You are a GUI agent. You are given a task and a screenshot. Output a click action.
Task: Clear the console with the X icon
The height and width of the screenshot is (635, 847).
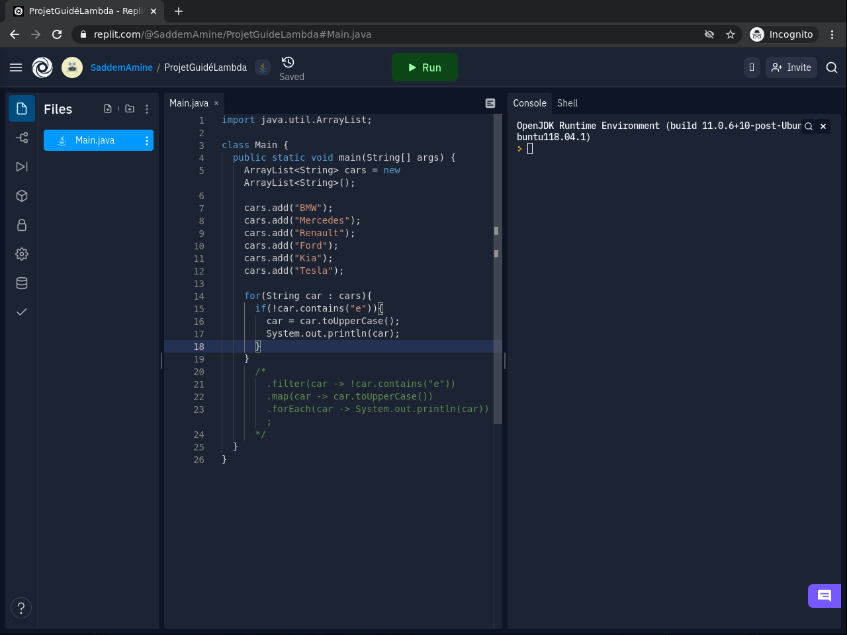[x=823, y=126]
